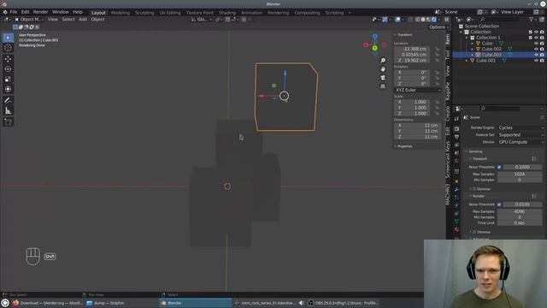Select the Transform tool

(x=8, y=89)
